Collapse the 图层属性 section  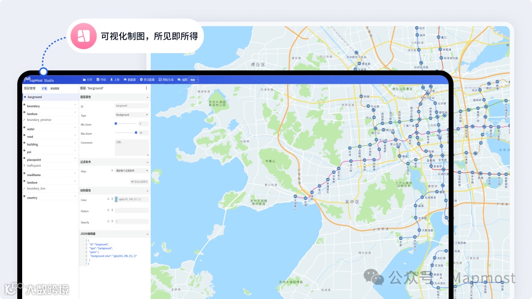(x=147, y=97)
